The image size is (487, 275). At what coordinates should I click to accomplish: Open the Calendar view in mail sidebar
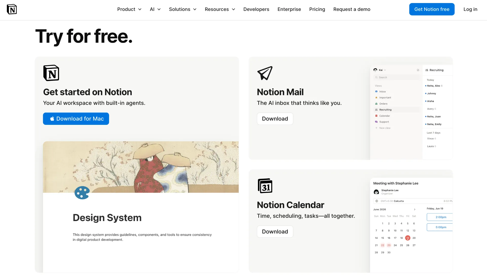(382, 116)
